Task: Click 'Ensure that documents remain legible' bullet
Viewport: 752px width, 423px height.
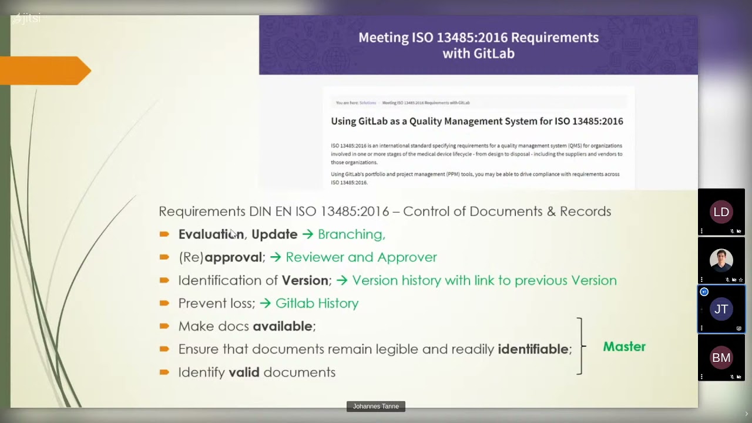Action: click(x=375, y=349)
